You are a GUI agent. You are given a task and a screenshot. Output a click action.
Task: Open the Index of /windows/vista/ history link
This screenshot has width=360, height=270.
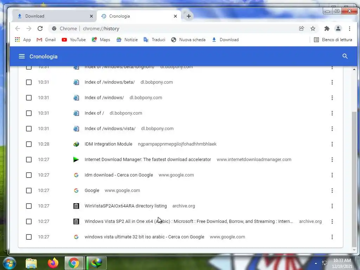[110, 129]
